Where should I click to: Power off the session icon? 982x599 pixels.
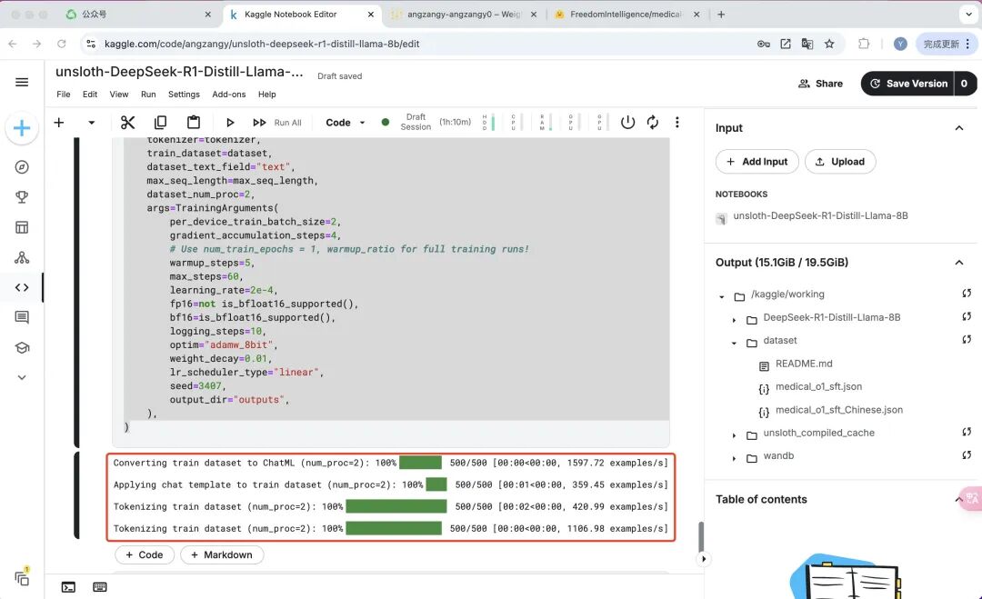(x=627, y=123)
